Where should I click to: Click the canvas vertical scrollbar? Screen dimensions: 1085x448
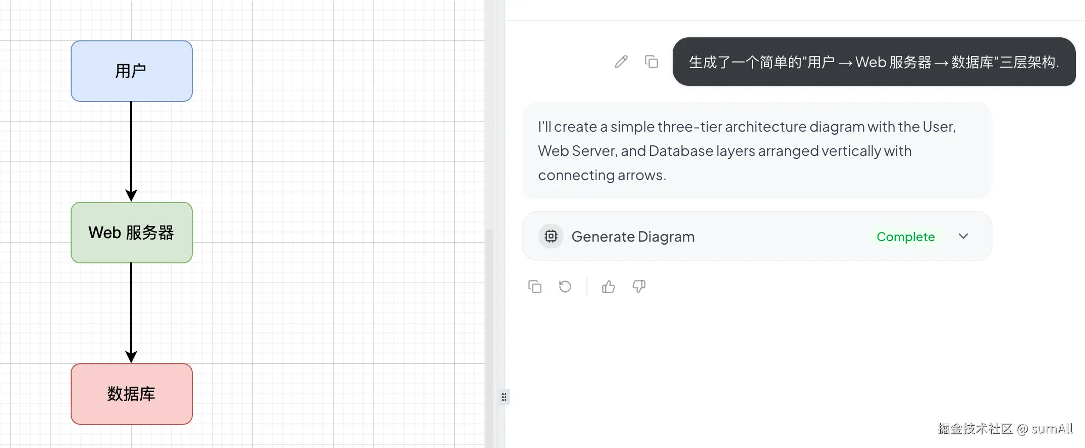click(489, 338)
